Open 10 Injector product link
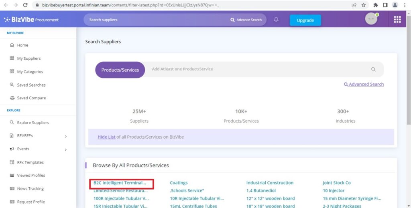 pyautogui.click(x=334, y=190)
